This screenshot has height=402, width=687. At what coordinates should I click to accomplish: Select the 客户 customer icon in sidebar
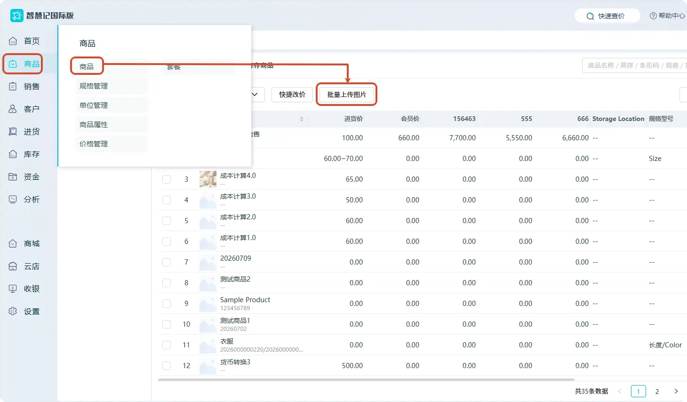13,109
